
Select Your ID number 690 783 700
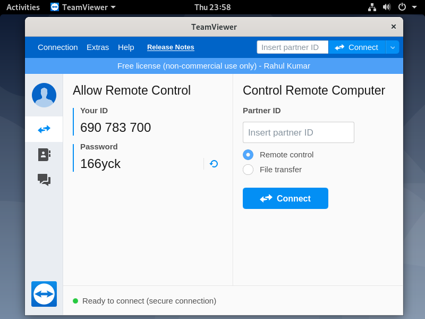tap(115, 128)
